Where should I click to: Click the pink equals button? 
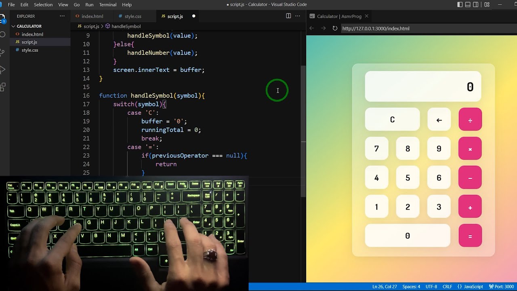(x=470, y=236)
